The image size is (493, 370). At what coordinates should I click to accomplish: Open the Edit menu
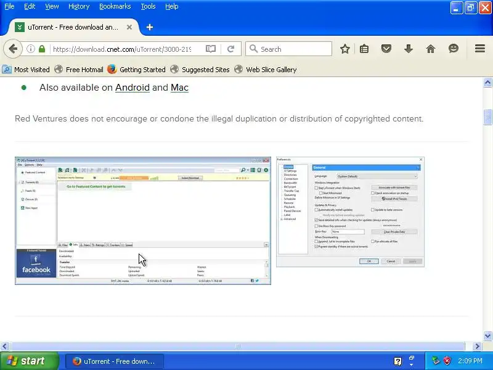30,6
